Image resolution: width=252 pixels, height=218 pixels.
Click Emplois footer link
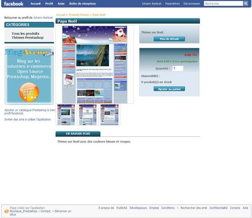154,208
